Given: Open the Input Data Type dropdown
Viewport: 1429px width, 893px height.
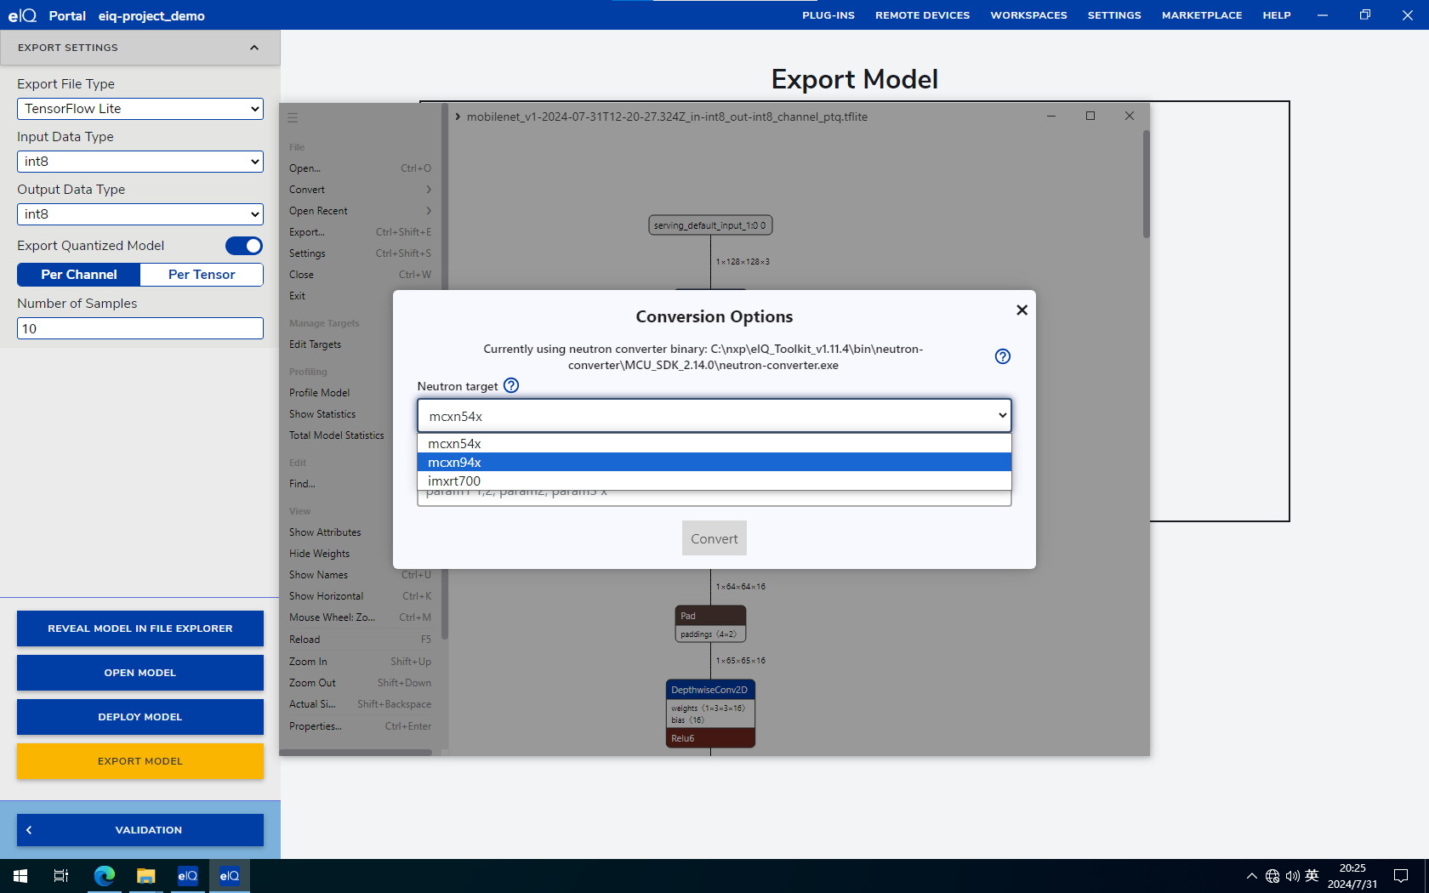Looking at the screenshot, I should 140,162.
